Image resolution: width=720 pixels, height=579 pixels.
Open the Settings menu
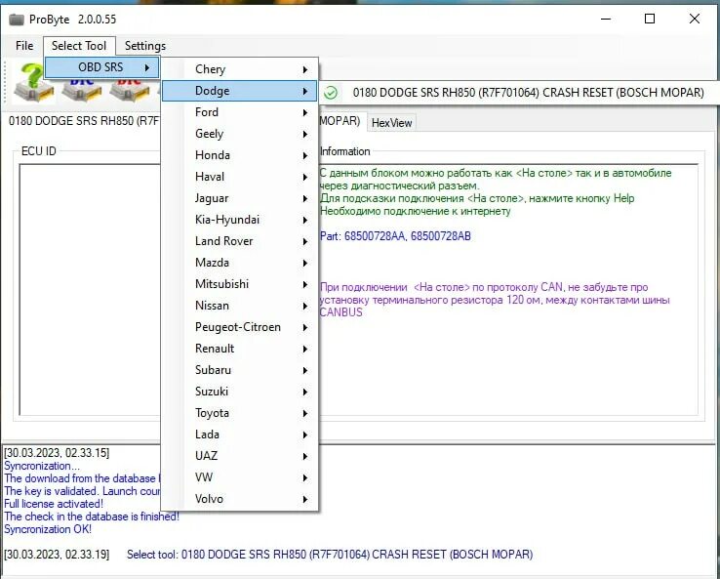(145, 46)
